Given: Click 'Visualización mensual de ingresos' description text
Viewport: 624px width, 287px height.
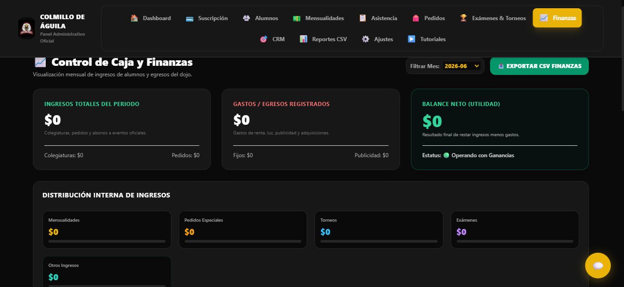Looking at the screenshot, I should click(112, 74).
